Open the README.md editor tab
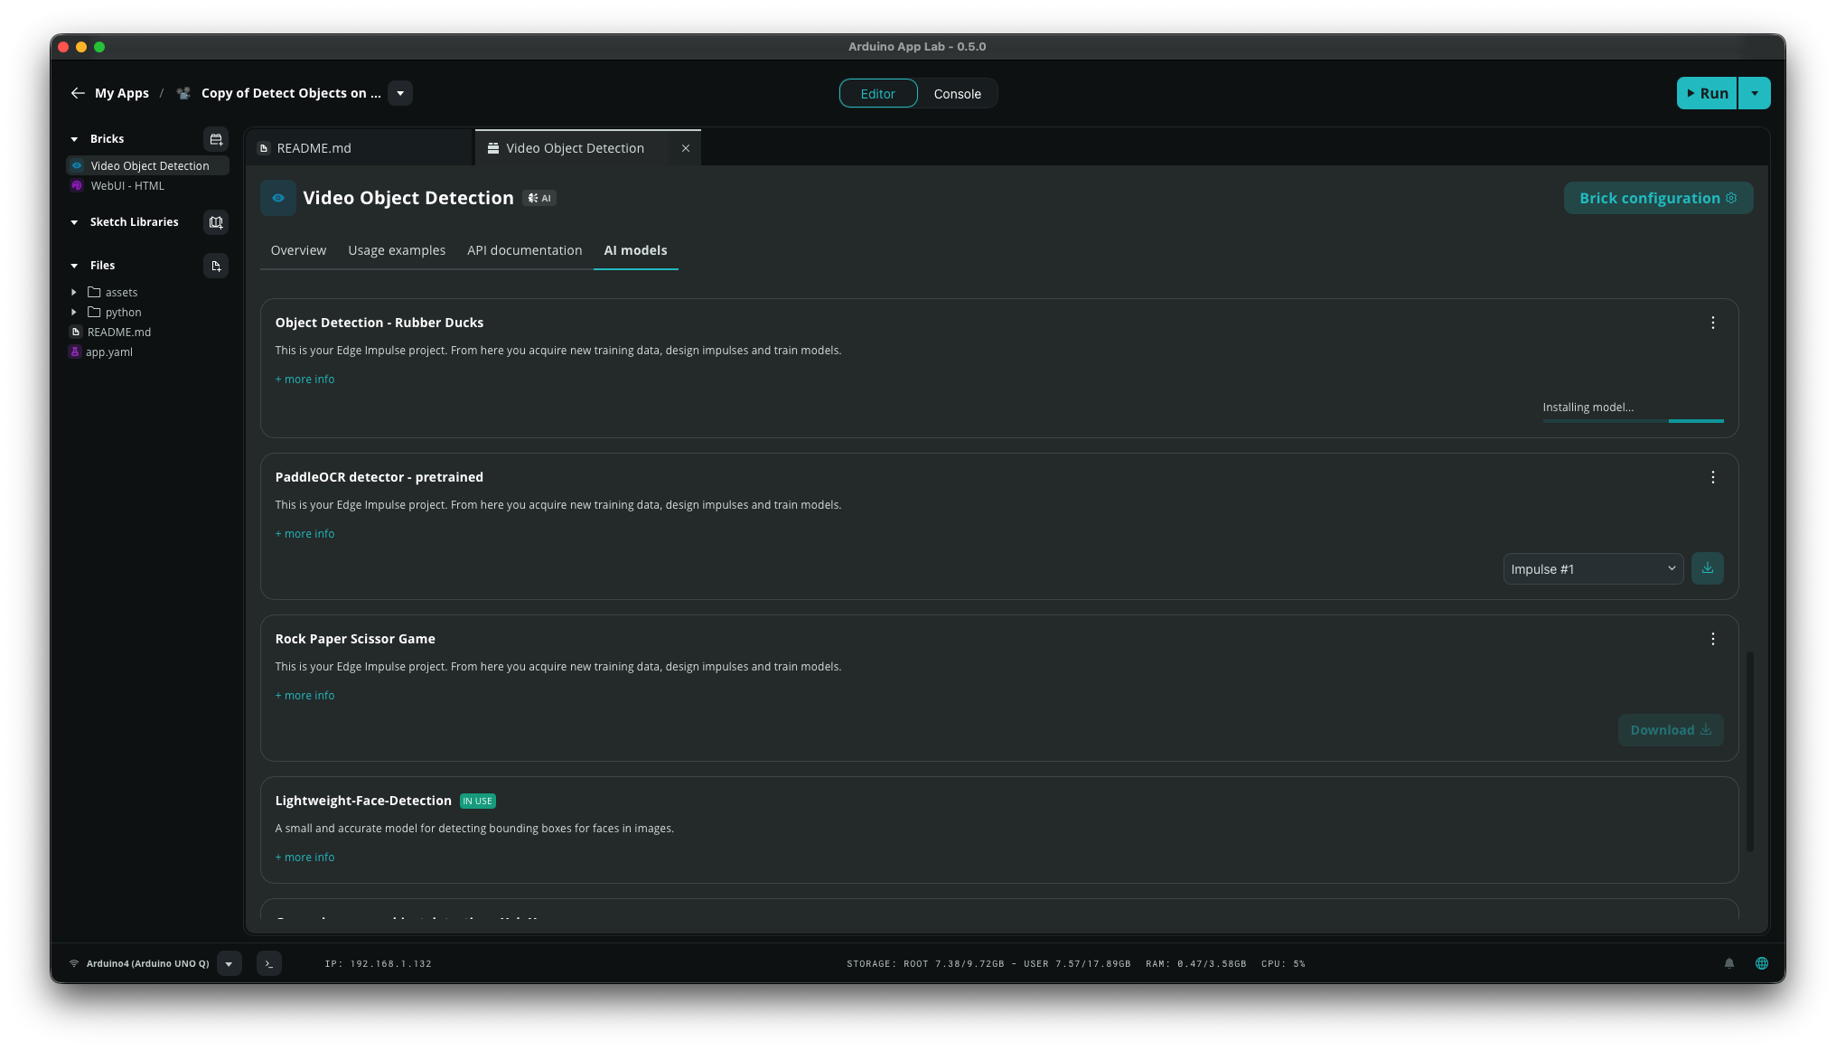This screenshot has height=1050, width=1836. (314, 148)
